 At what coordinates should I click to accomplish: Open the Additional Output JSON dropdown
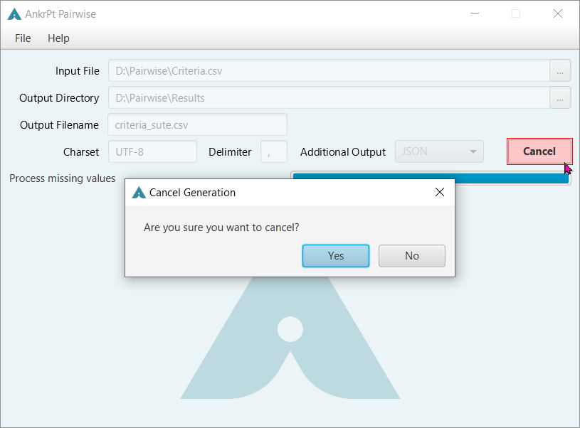pyautogui.click(x=439, y=151)
